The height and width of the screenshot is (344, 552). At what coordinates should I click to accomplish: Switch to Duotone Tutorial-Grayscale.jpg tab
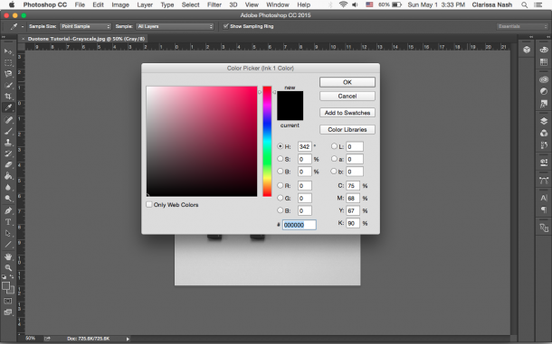86,39
